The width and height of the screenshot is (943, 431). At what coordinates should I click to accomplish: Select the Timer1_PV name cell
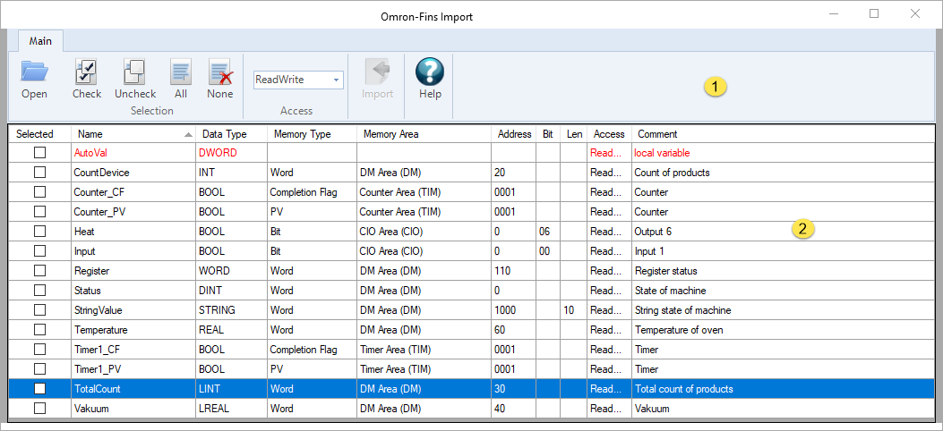(133, 369)
